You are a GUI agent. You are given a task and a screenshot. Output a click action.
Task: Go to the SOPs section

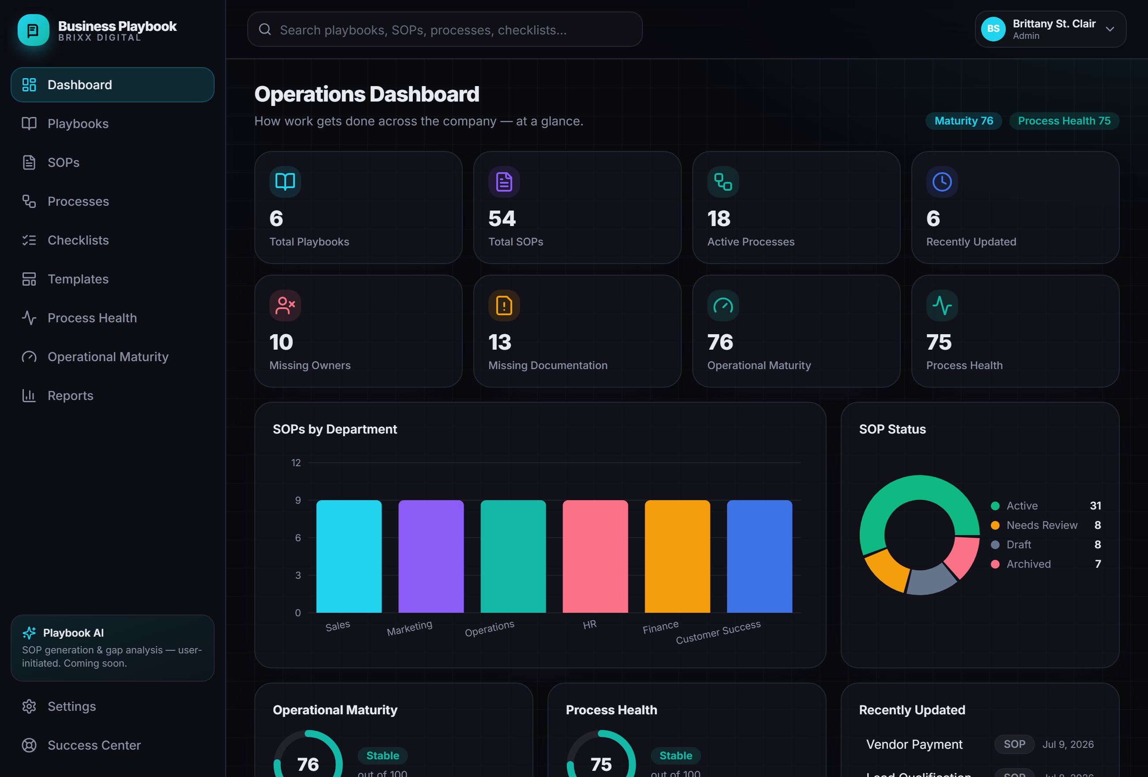coord(113,162)
